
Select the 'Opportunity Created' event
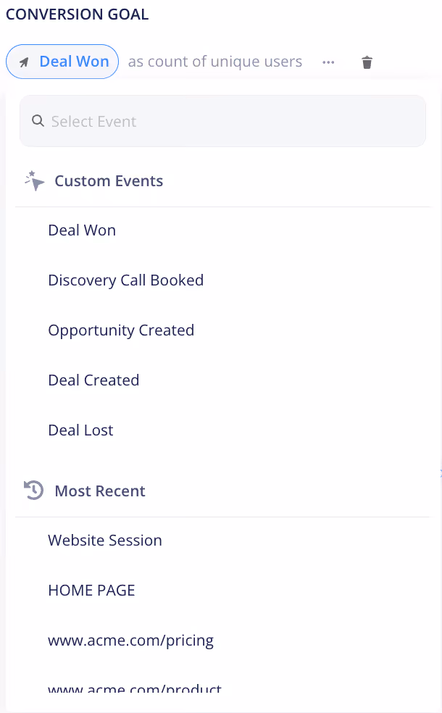121,330
